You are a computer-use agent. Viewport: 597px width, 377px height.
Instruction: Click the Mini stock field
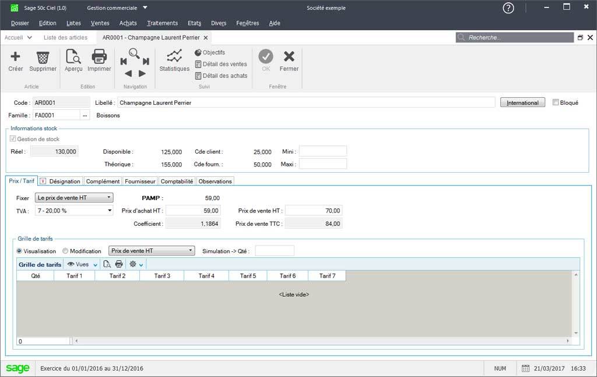click(x=323, y=151)
